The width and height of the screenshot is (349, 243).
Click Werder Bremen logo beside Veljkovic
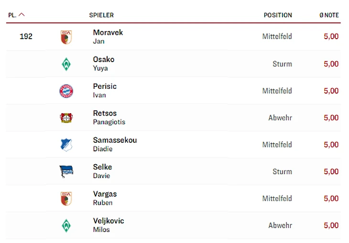click(x=66, y=225)
